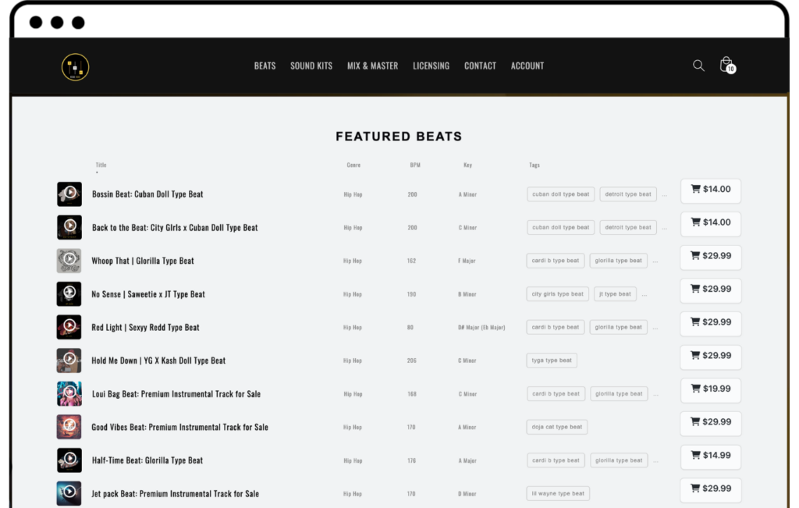Select the 'tyga type beat' tag
Screen dimensions: 799x508
point(552,361)
